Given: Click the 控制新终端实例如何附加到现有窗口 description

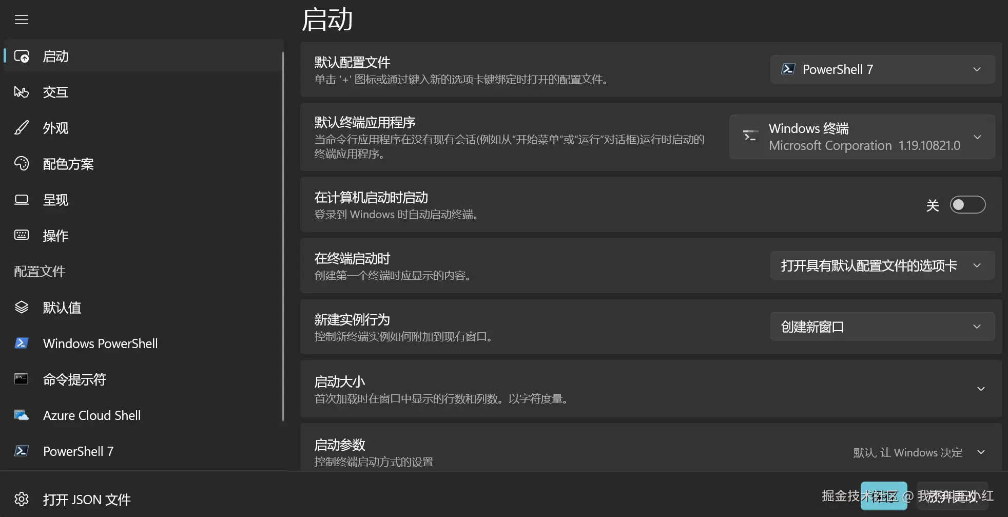Looking at the screenshot, I should click(x=403, y=337).
